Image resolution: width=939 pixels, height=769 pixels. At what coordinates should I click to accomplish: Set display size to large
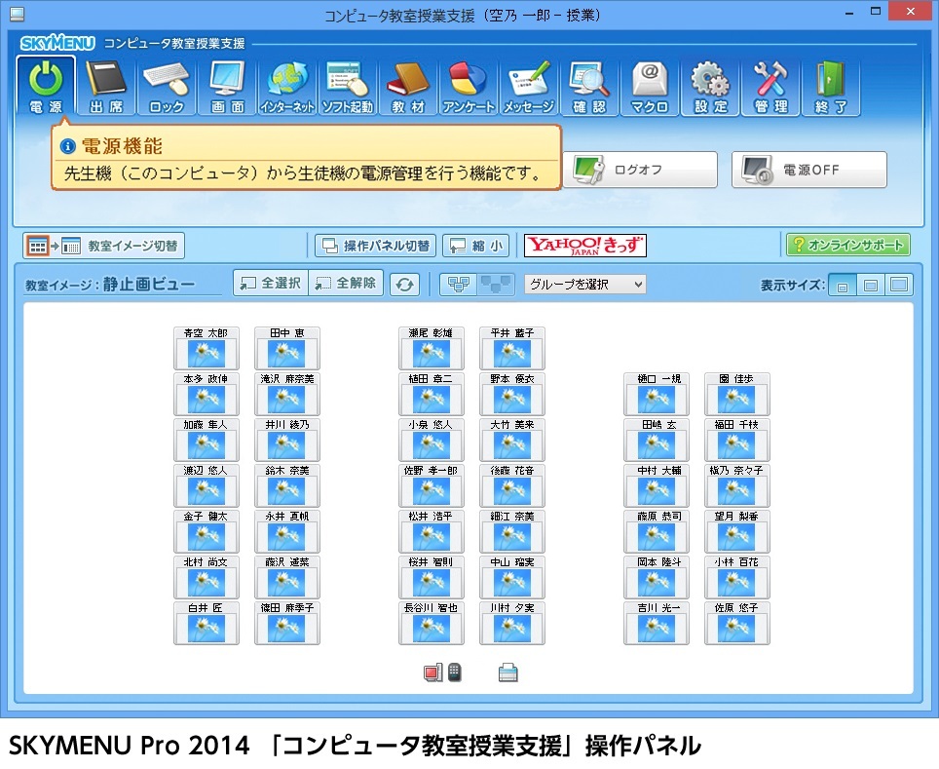point(899,286)
